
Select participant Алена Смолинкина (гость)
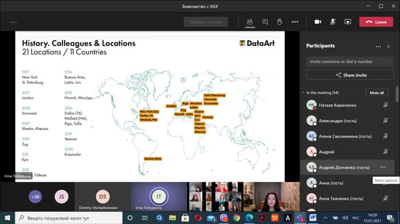pyautogui.click(x=347, y=136)
